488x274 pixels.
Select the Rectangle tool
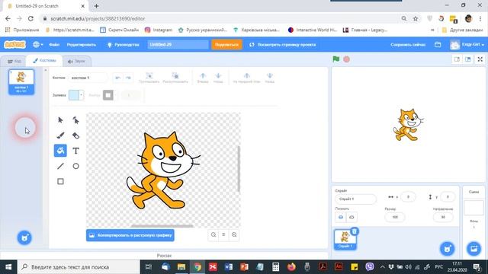tap(60, 181)
